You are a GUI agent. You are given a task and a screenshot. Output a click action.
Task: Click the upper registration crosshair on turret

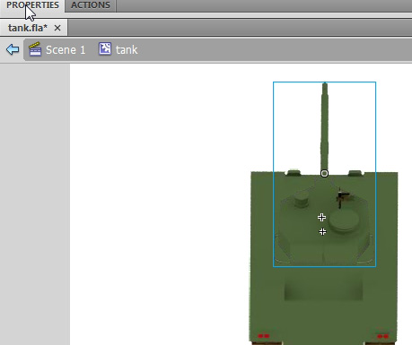[x=321, y=217]
